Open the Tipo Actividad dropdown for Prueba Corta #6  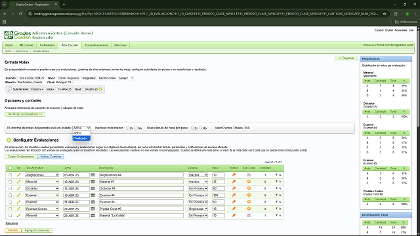[x=42, y=208]
